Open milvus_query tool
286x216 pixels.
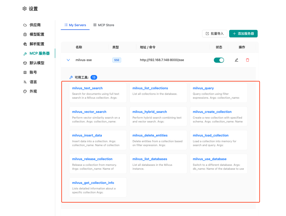219,93
